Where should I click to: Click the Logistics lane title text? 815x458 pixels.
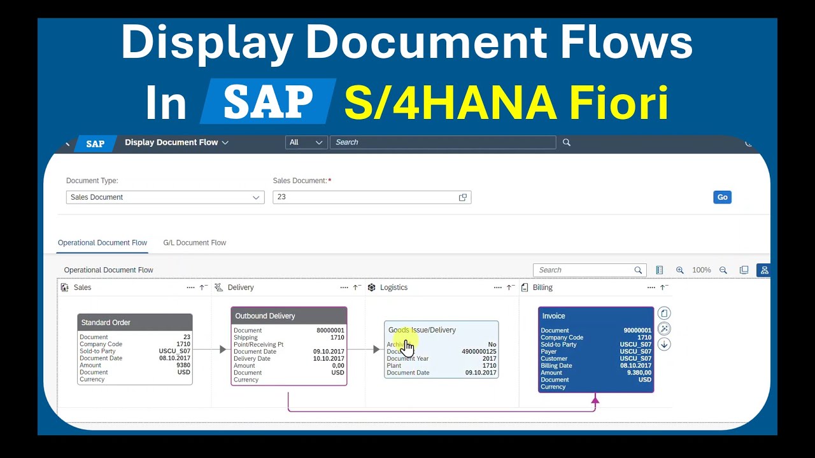click(393, 288)
